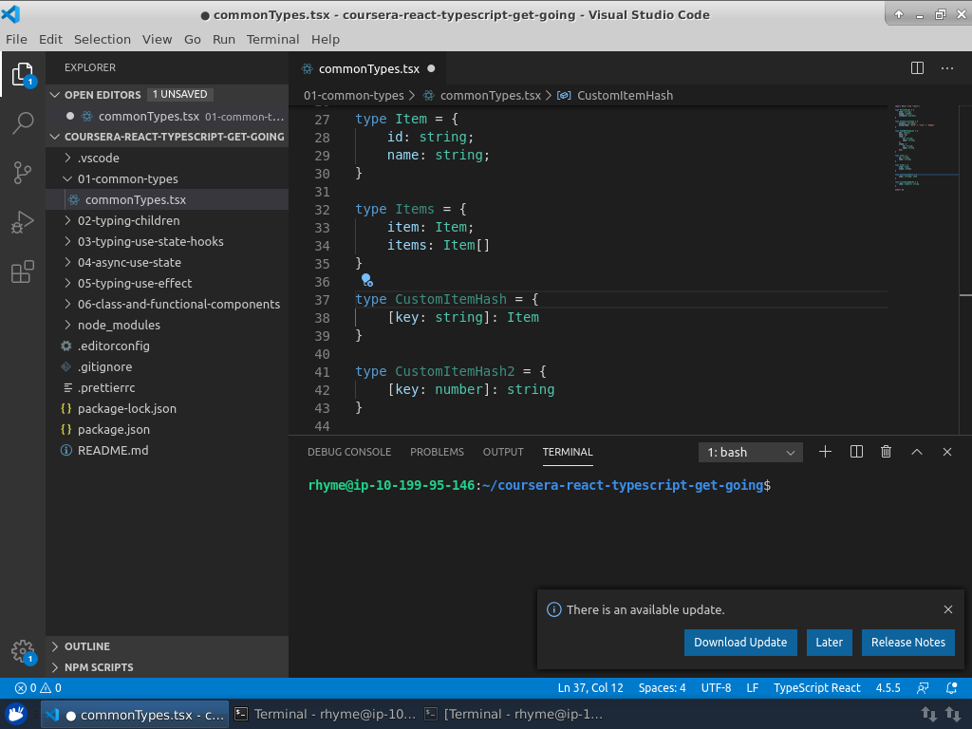Open package.json in the explorer
The image size is (972, 729).
114,429
